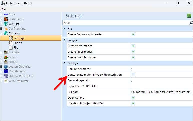Collapse the Images section
193x121 pixels.
[x=64, y=40]
